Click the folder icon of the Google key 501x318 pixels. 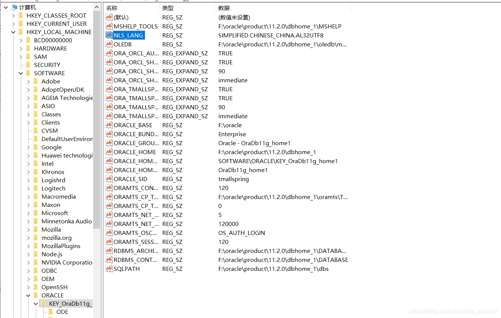[36, 147]
